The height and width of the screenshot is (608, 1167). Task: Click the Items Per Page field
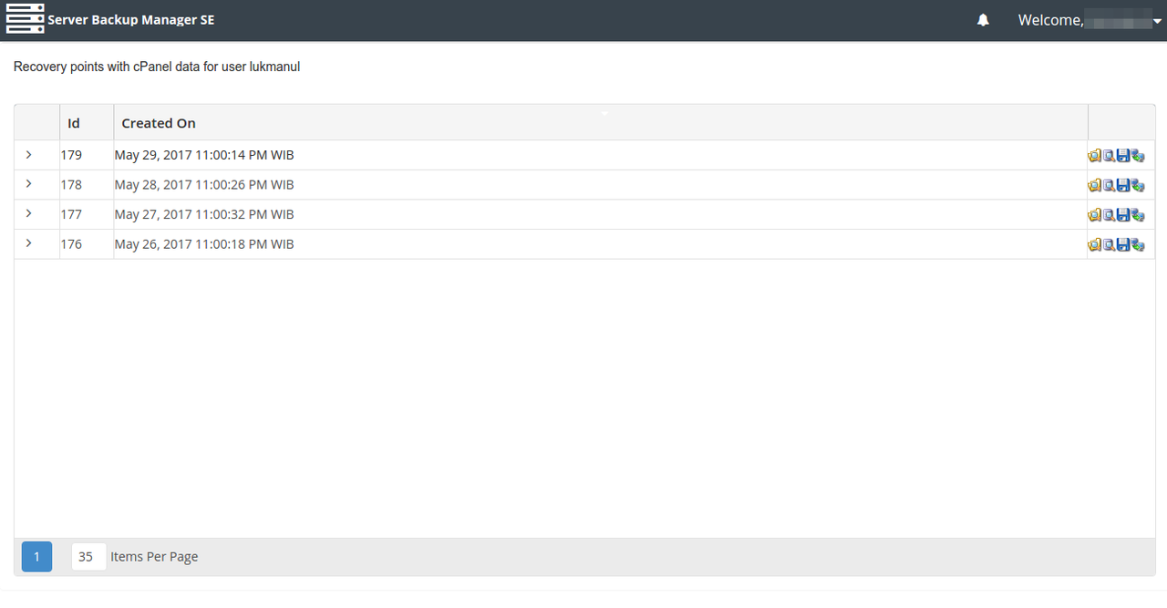coord(88,556)
